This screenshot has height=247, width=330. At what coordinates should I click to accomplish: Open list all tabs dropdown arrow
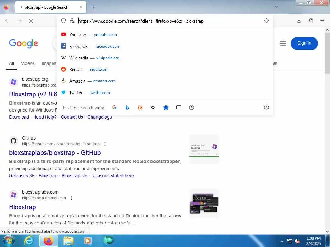tap(276, 7)
